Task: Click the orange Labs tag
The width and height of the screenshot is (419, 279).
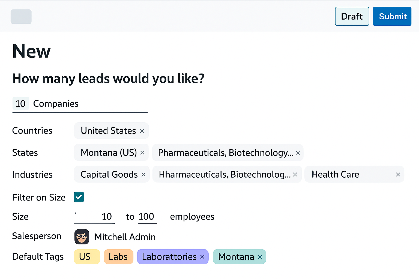Action: pyautogui.click(x=118, y=257)
